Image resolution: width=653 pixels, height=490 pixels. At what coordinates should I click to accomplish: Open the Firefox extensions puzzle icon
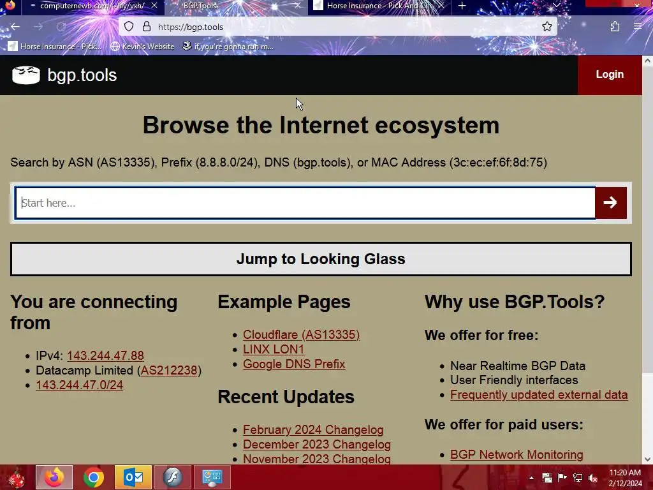pyautogui.click(x=615, y=27)
